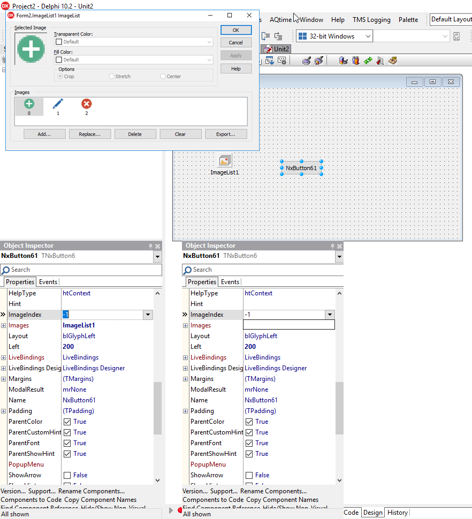This screenshot has width=472, height=519.
Task: Click Transparent Color Default swatch box
Action: click(59, 42)
